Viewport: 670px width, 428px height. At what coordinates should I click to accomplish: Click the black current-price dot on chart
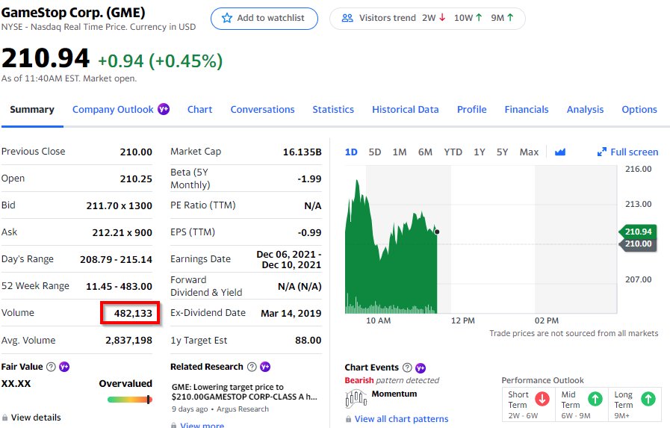coord(437,232)
